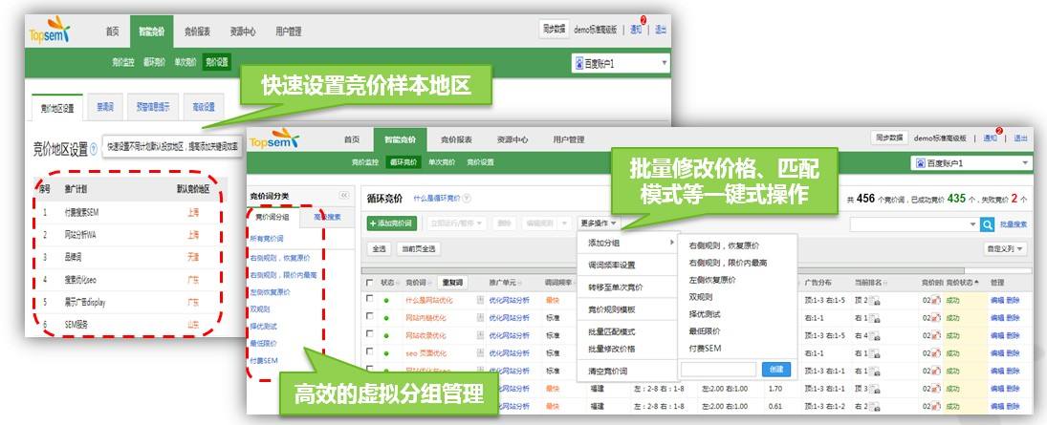This screenshot has height=425, width=1047.
Task: Check the 网站收录优化 row checkbox
Action: tap(369, 335)
